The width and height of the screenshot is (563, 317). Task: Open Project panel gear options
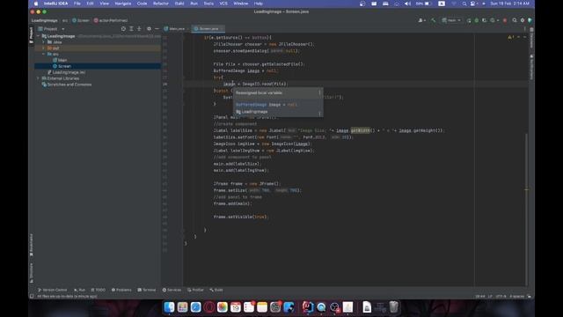pyautogui.click(x=149, y=29)
